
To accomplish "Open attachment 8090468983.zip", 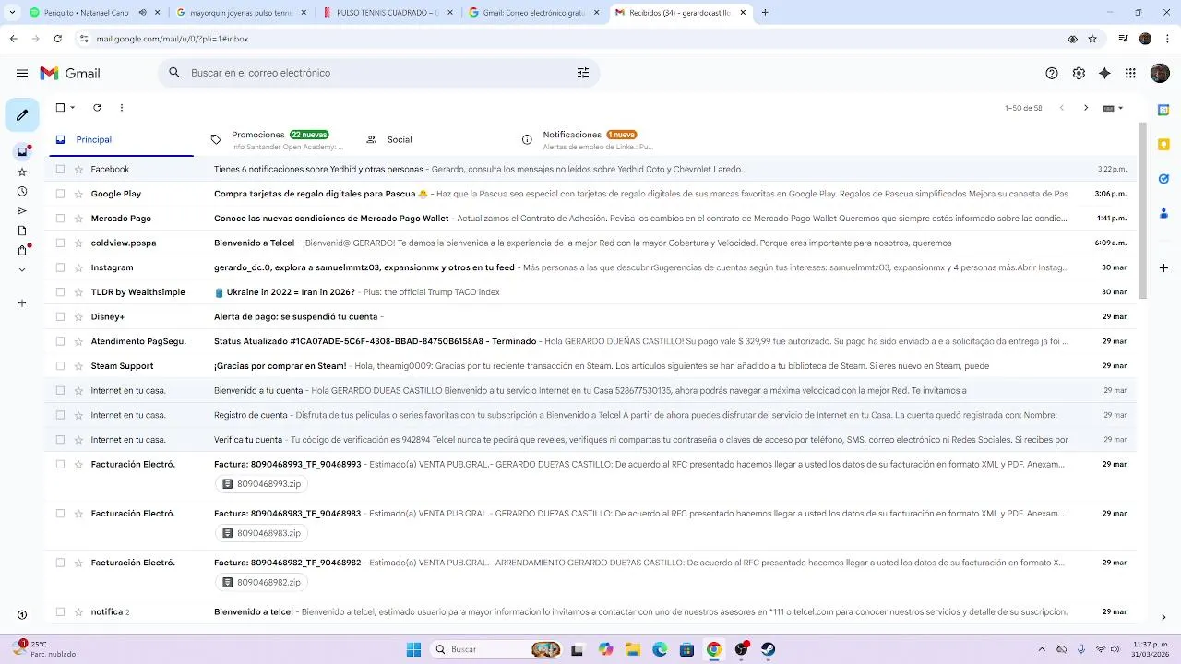I will coord(262,533).
